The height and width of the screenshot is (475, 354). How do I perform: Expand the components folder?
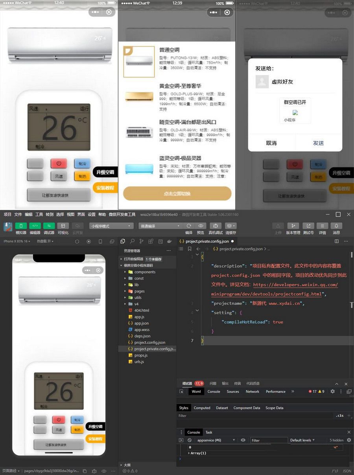click(144, 272)
